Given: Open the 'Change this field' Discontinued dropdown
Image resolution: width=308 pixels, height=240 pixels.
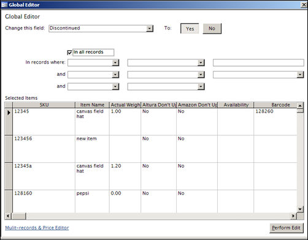Looking at the screenshot, I should [x=150, y=28].
